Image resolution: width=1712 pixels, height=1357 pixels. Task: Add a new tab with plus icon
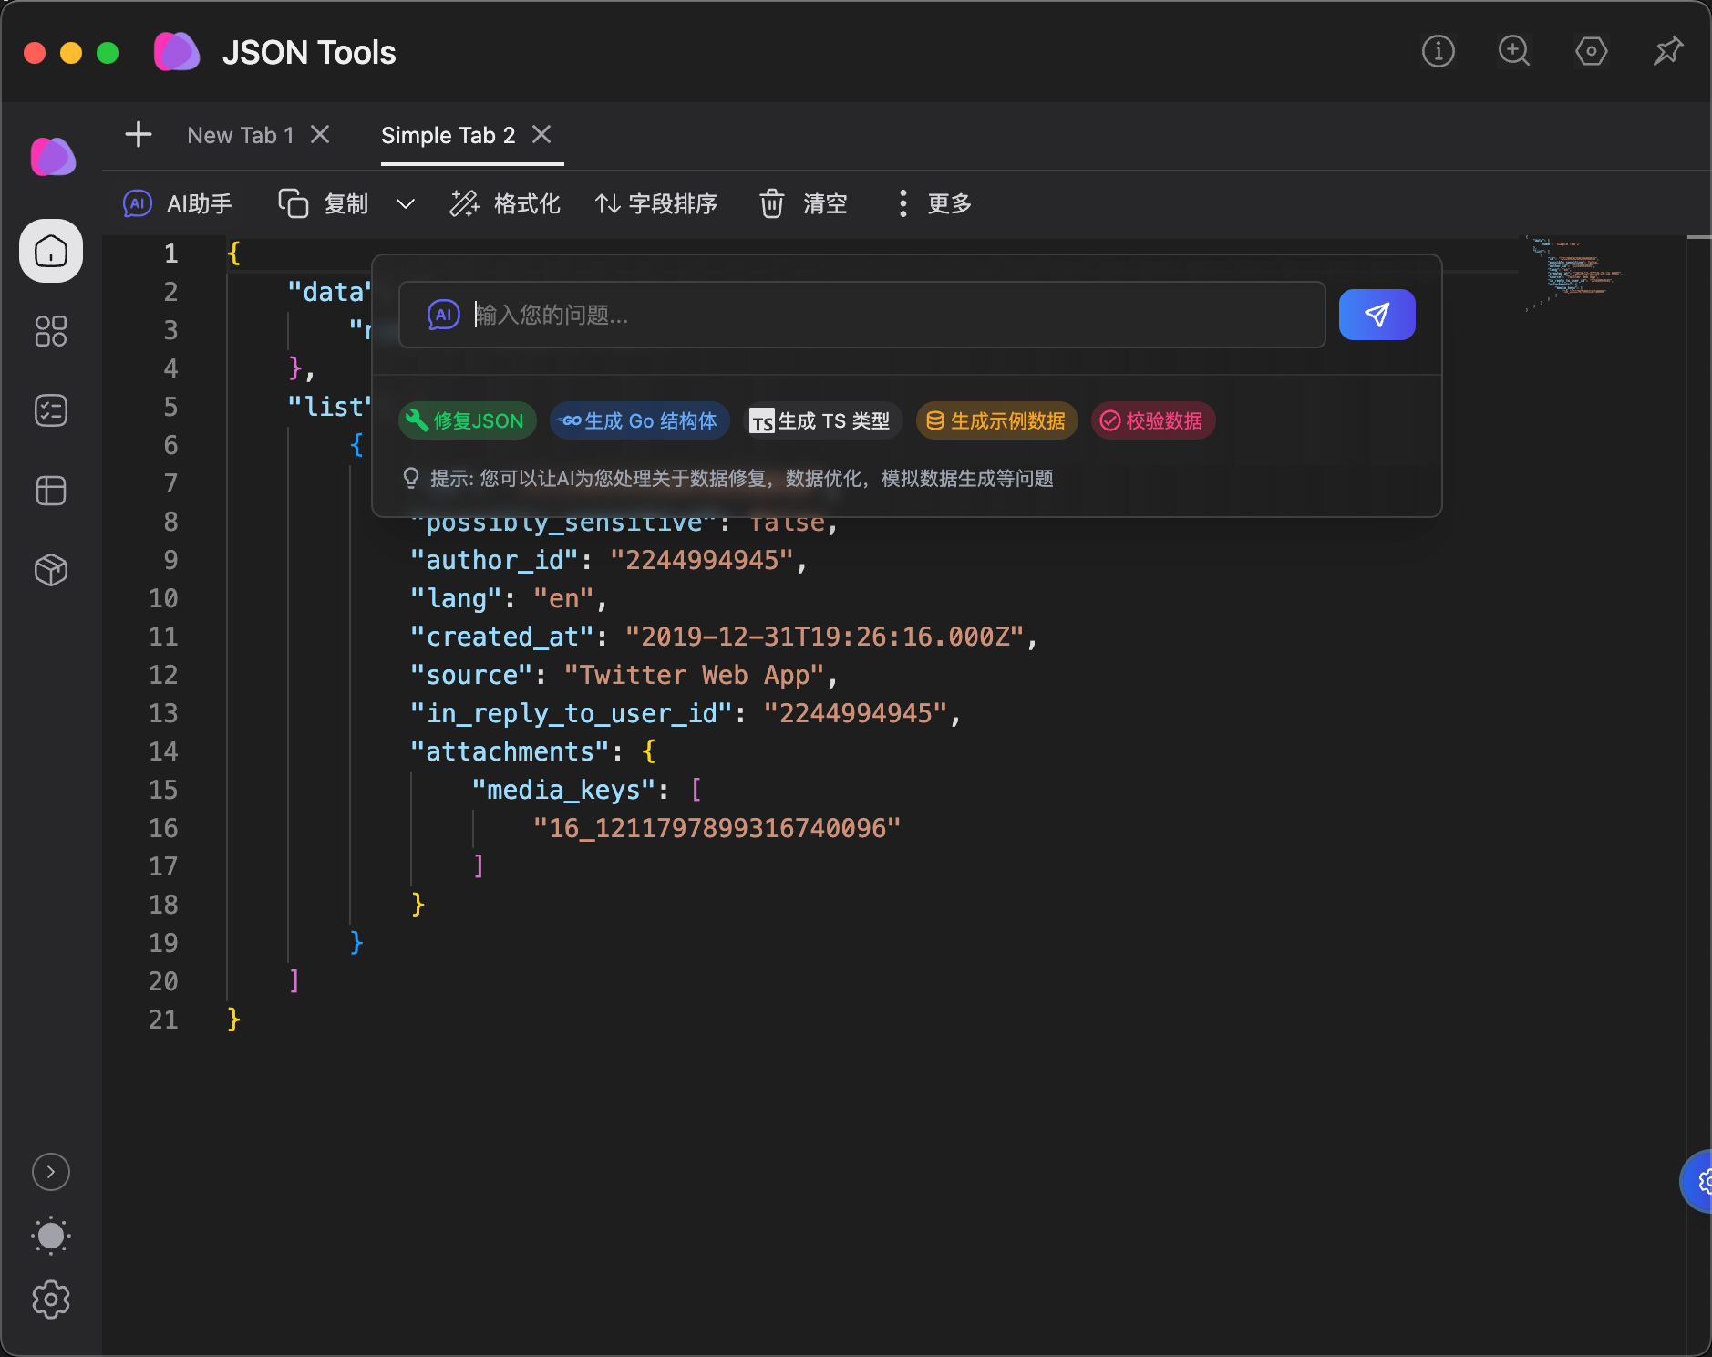pyautogui.click(x=139, y=135)
